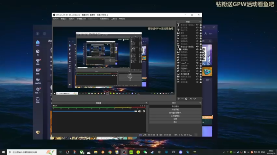Pop out the 混音器 dock panel
Screen dimensions: 277x155
point(146,103)
